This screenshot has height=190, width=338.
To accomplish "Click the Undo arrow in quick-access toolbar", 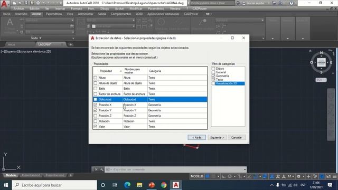I will click(x=44, y=3).
